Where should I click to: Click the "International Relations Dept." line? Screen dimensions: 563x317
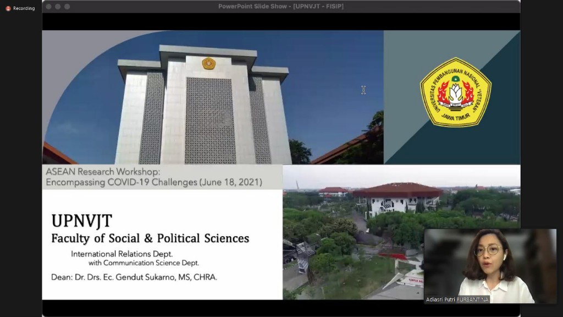(x=122, y=254)
